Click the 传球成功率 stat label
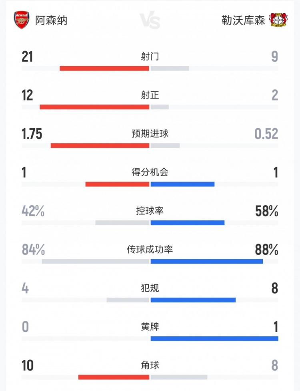 click(x=150, y=250)
